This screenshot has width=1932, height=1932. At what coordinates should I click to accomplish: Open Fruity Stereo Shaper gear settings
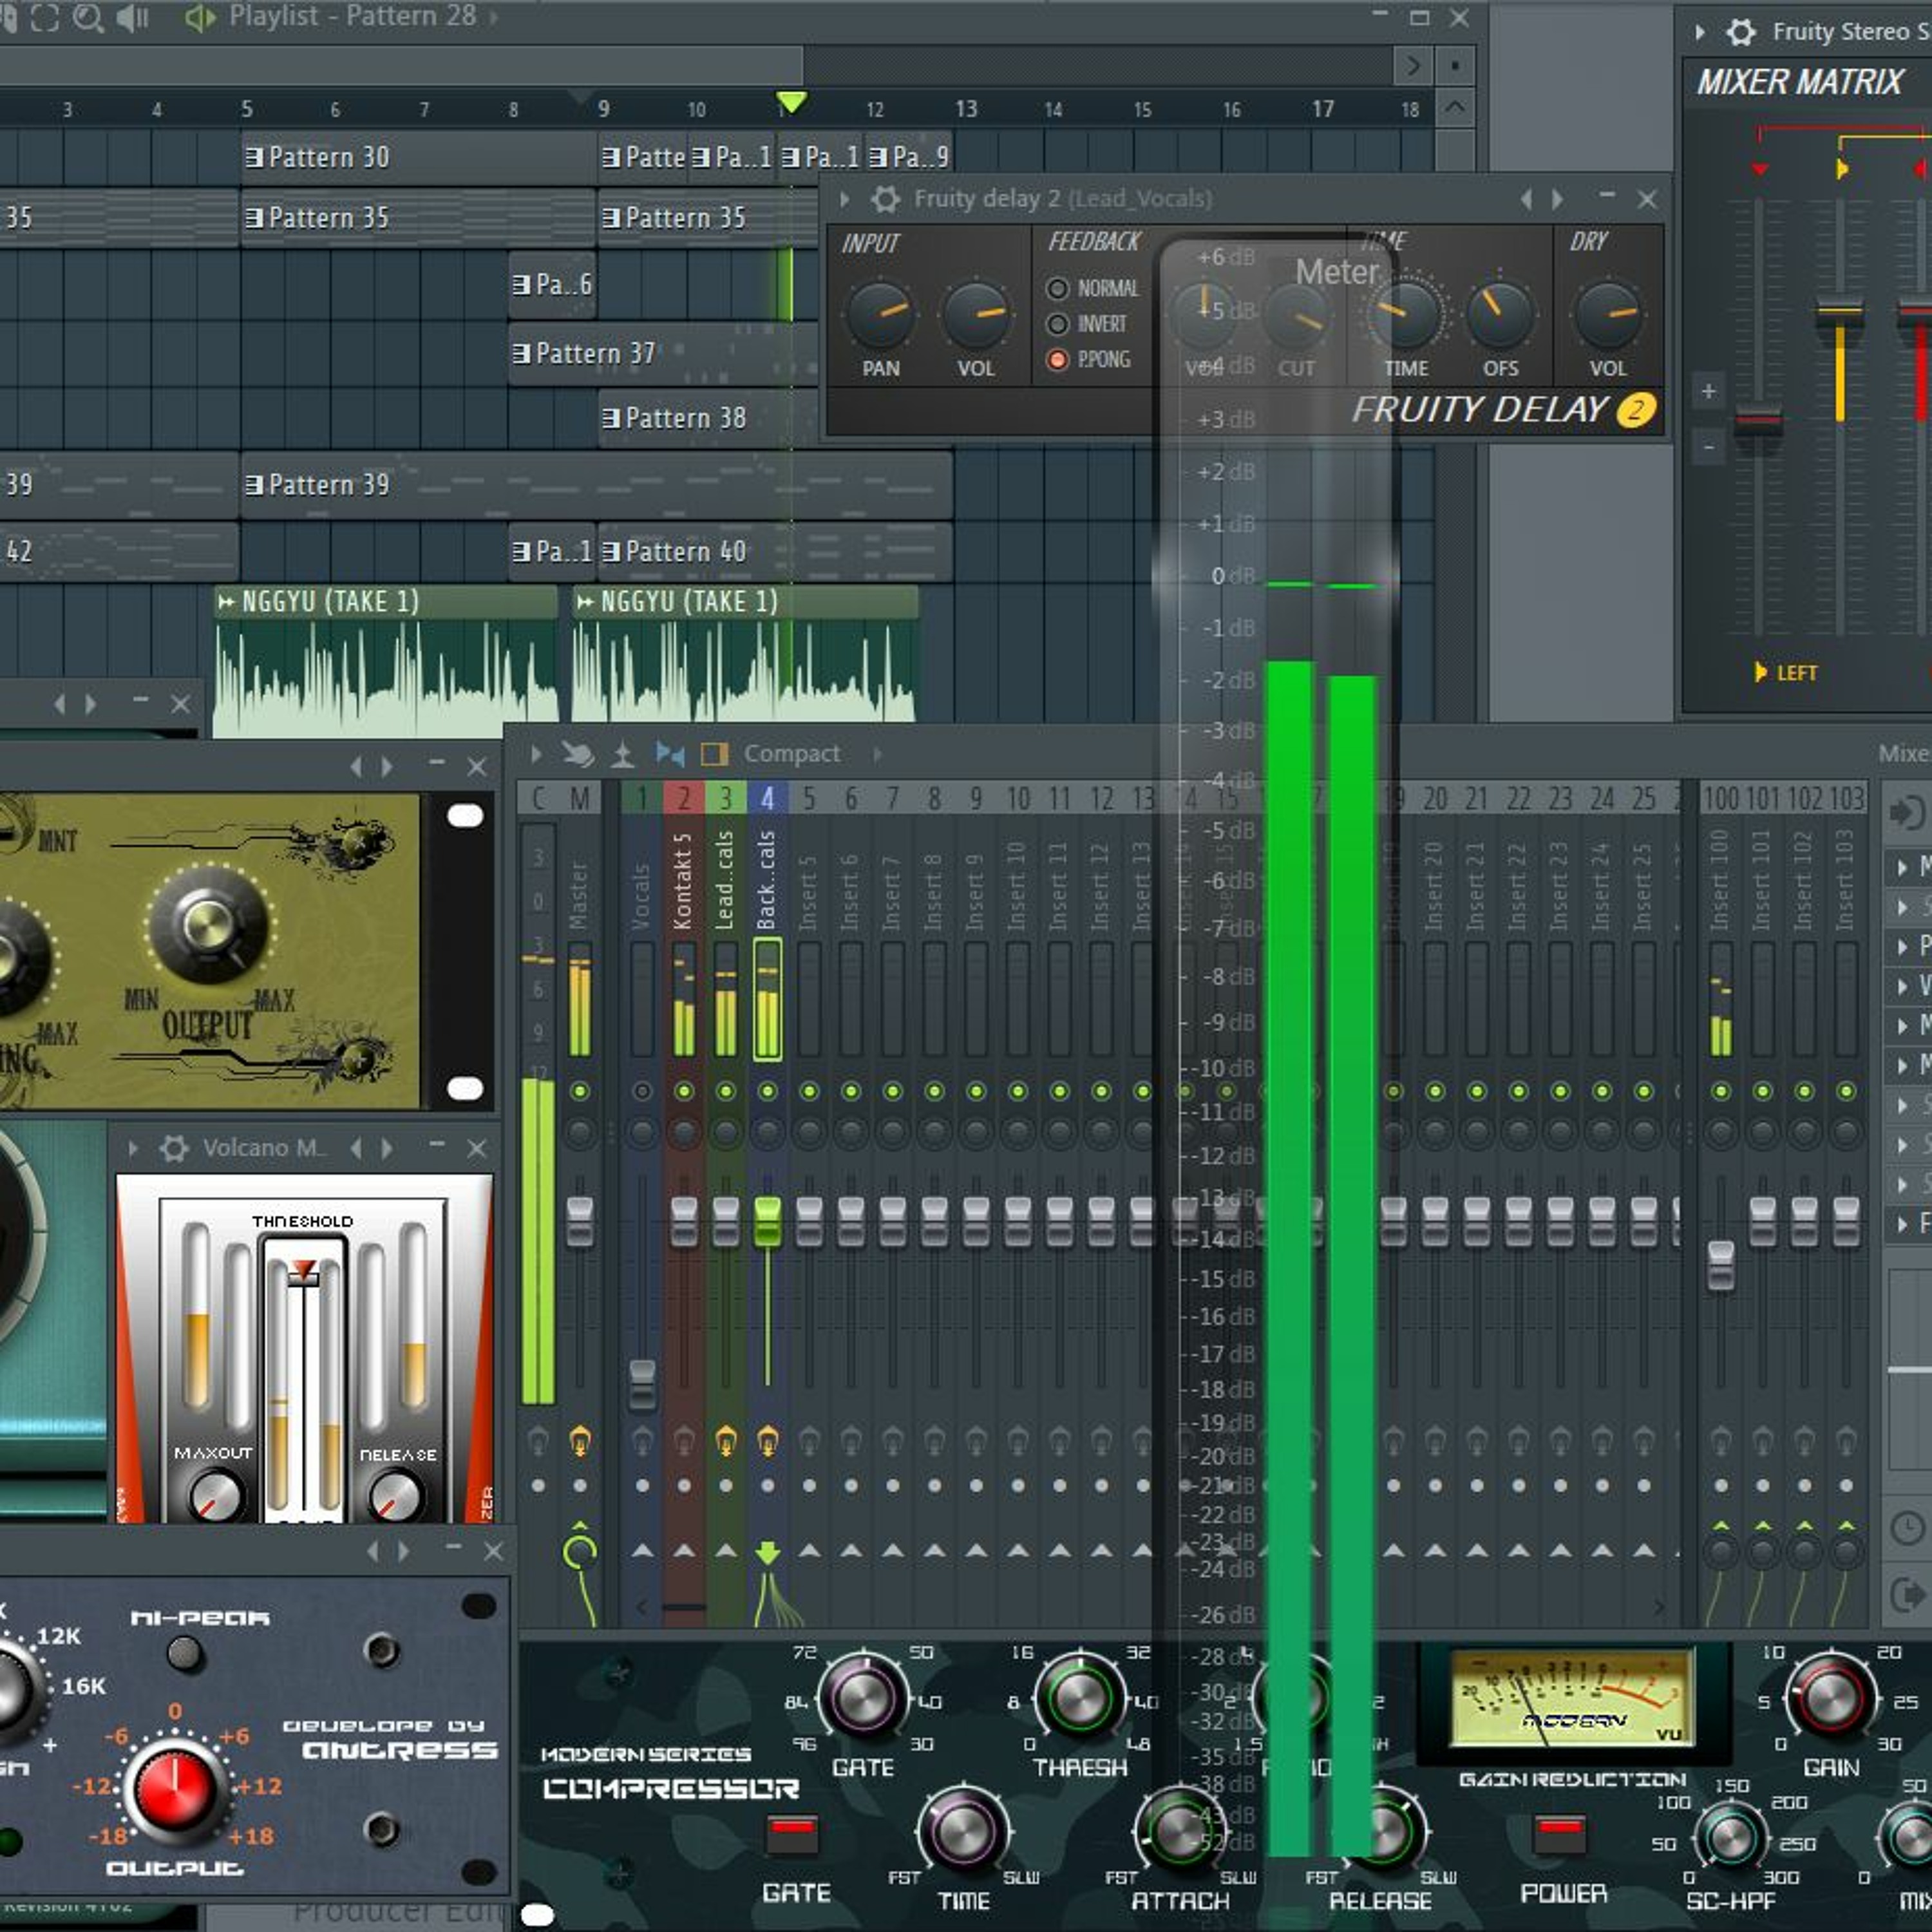coord(1741,32)
